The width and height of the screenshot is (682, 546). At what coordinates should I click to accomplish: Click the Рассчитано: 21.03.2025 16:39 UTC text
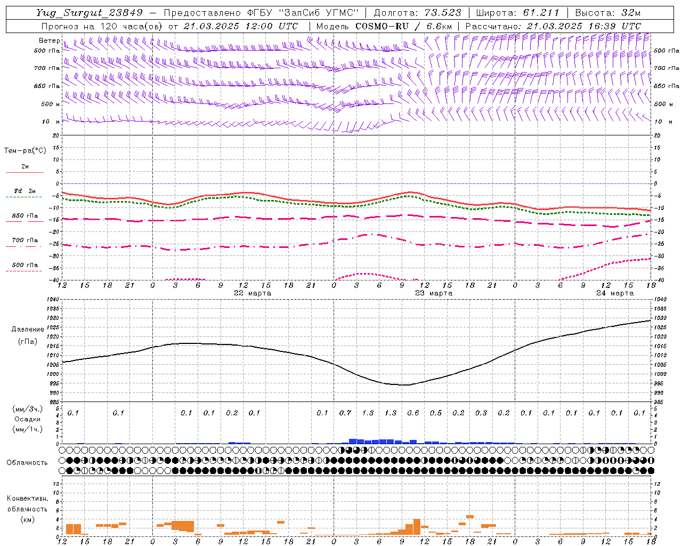click(x=553, y=26)
